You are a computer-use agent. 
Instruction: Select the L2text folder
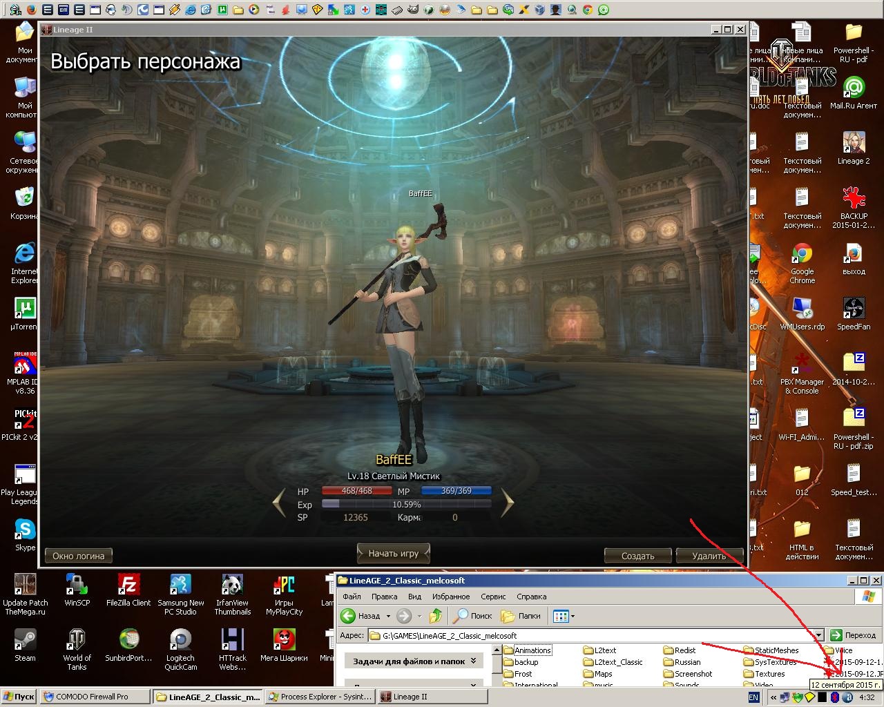pos(599,650)
